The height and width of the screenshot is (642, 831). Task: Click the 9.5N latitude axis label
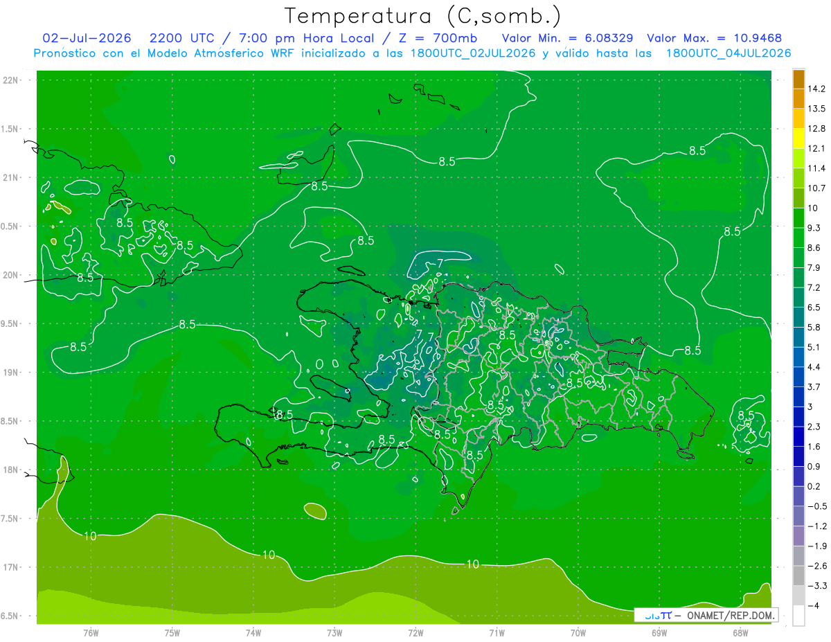coord(10,323)
